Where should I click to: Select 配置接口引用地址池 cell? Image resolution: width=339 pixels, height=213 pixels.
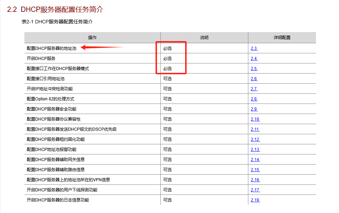[46, 79]
